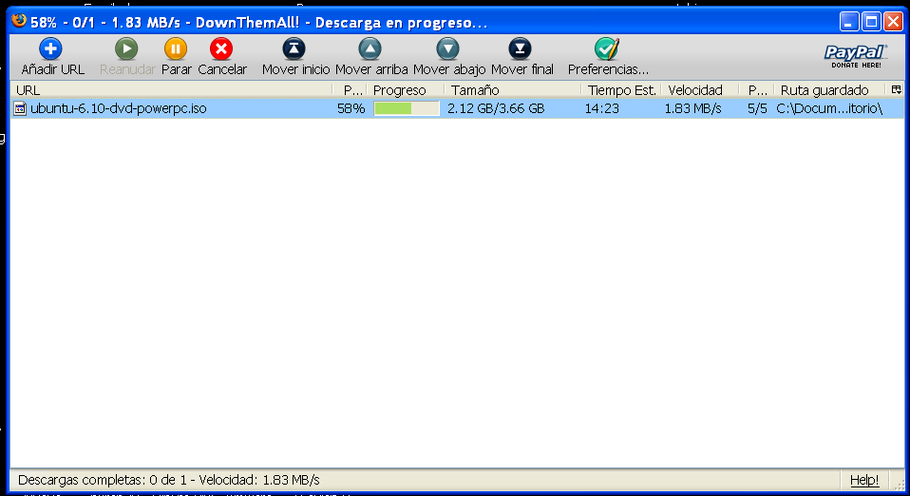Screen dimensions: 910x496
Task: Sort by the URL column header
Action: (172, 90)
